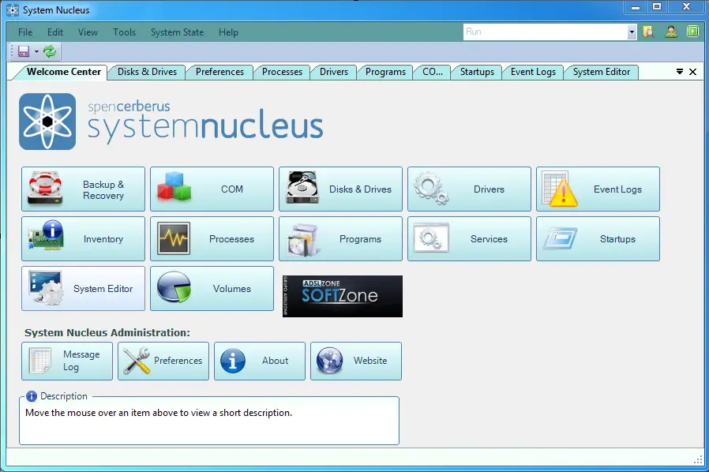This screenshot has height=472, width=709.
Task: Click the System Nucleus title bar app icon
Action: (13, 10)
